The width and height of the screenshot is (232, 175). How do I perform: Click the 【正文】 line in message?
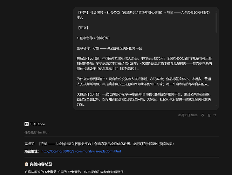point(83,28)
